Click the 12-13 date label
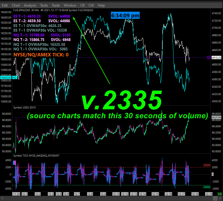This screenshot has width=223, height=201. point(134,194)
